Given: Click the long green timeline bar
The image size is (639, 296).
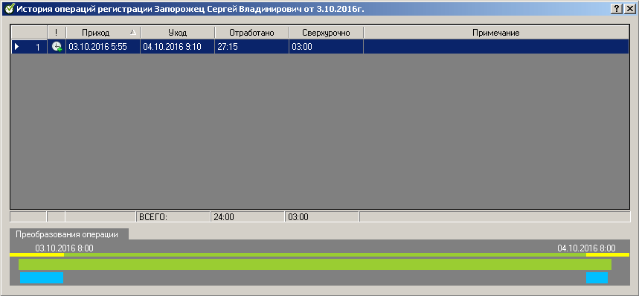Looking at the screenshot, I should [315, 264].
